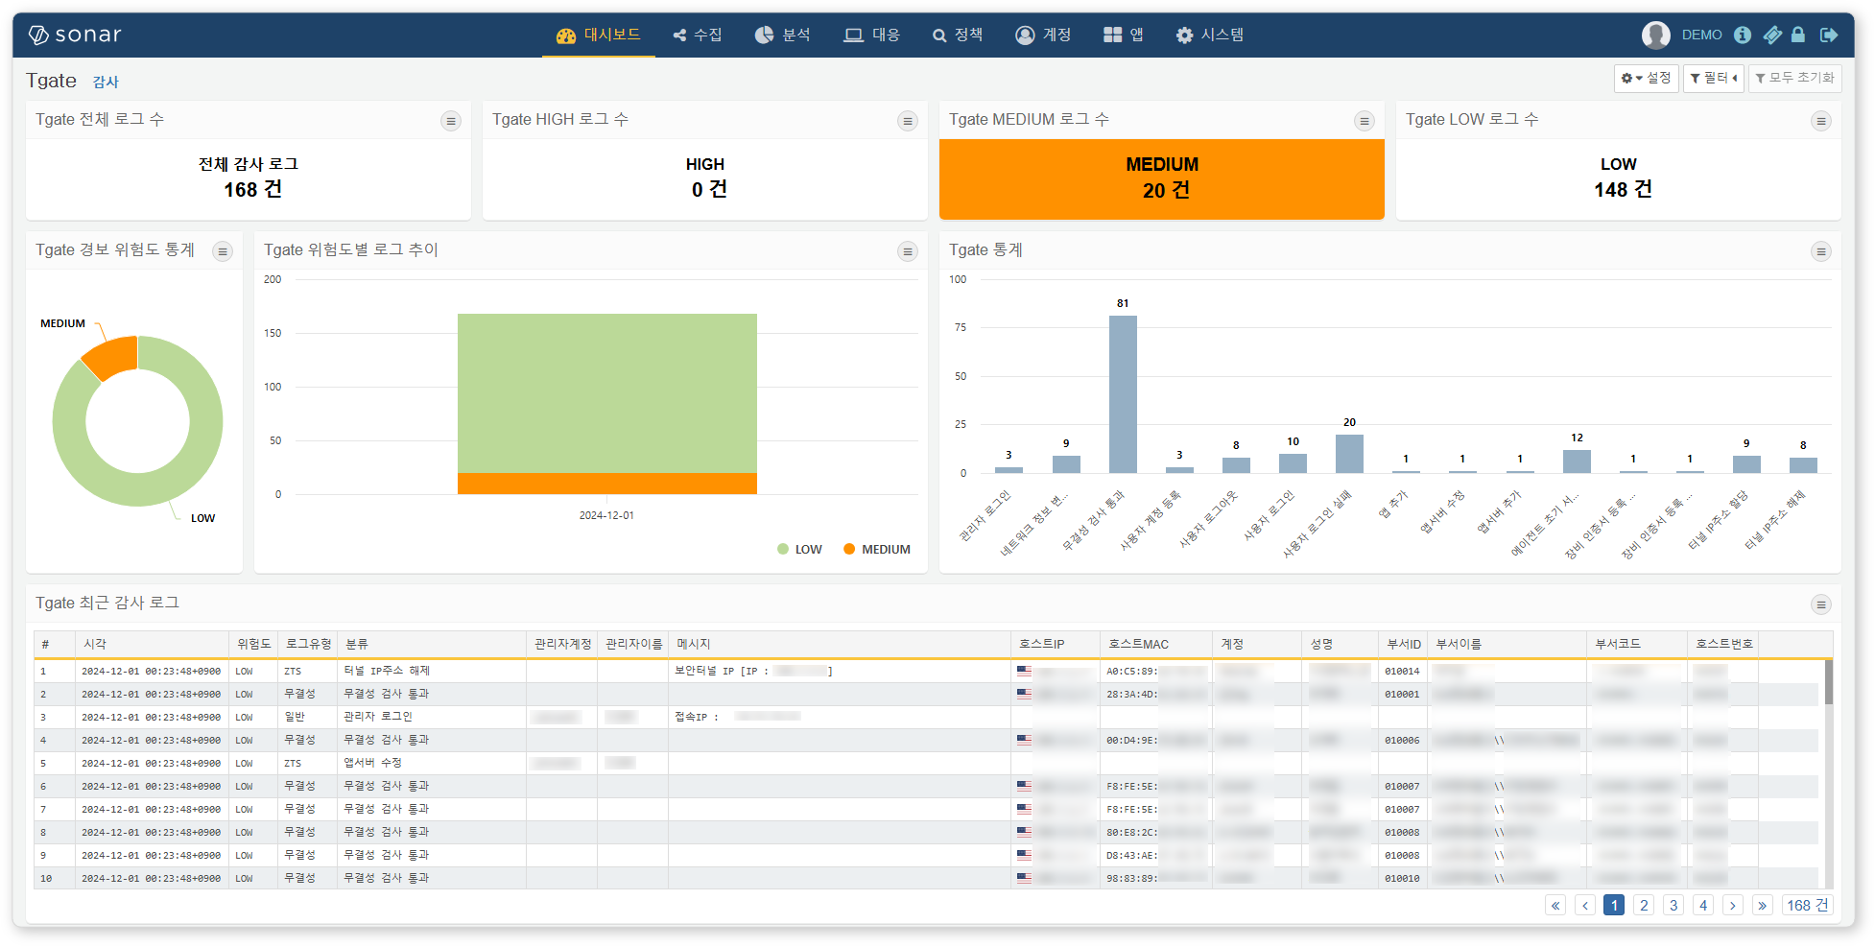The width and height of the screenshot is (1875, 947).
Task: Open the 수집 menu
Action: [x=698, y=35]
